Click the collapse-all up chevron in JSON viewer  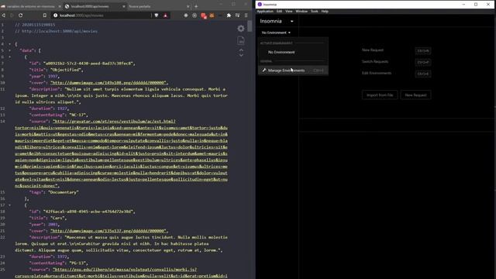[x=241, y=50]
